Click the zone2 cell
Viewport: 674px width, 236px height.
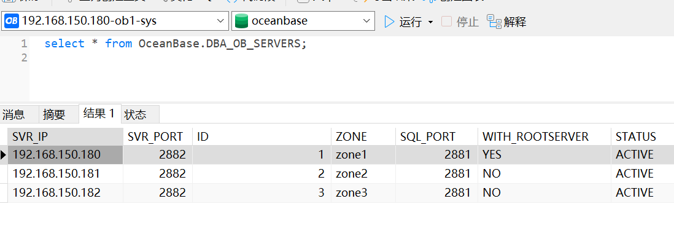[x=363, y=173]
